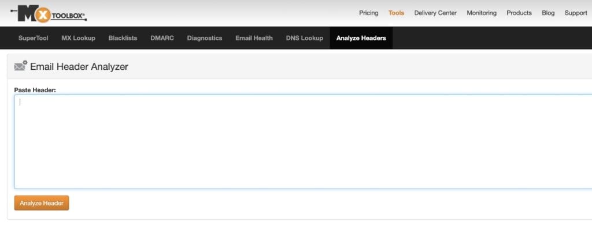This screenshot has height=225, width=592.
Task: Switch to the Email Health tab
Action: point(254,38)
